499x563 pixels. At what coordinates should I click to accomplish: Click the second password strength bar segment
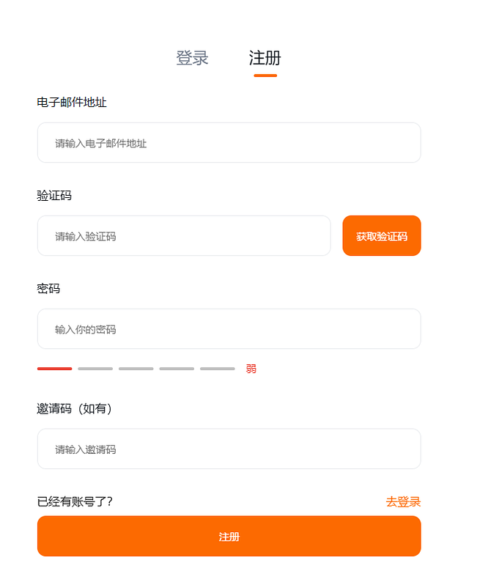95,369
